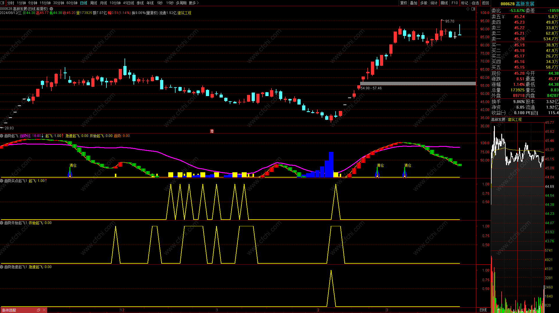This screenshot has width=559, height=313.
Task: Toggle the right info panel icon
Action: [x=473, y=9]
